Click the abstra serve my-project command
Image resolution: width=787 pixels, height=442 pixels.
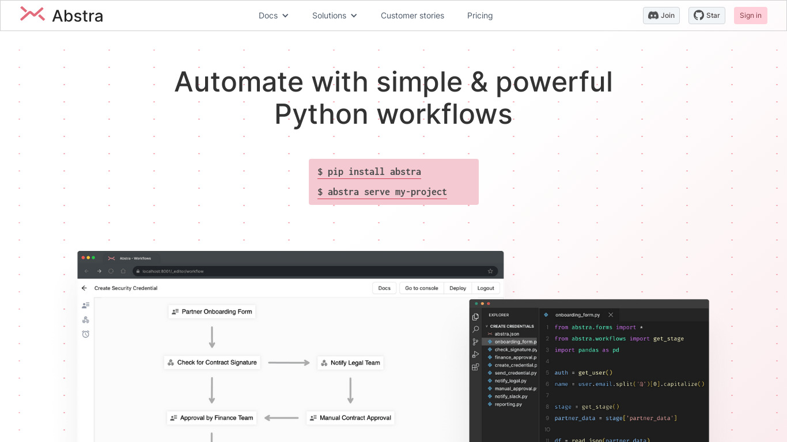[x=382, y=192]
